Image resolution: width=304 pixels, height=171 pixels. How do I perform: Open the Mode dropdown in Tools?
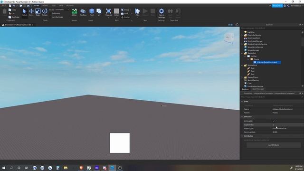tap(62, 9)
